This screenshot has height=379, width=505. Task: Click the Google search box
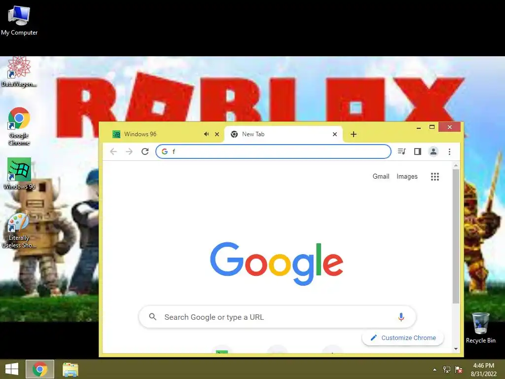tap(277, 317)
